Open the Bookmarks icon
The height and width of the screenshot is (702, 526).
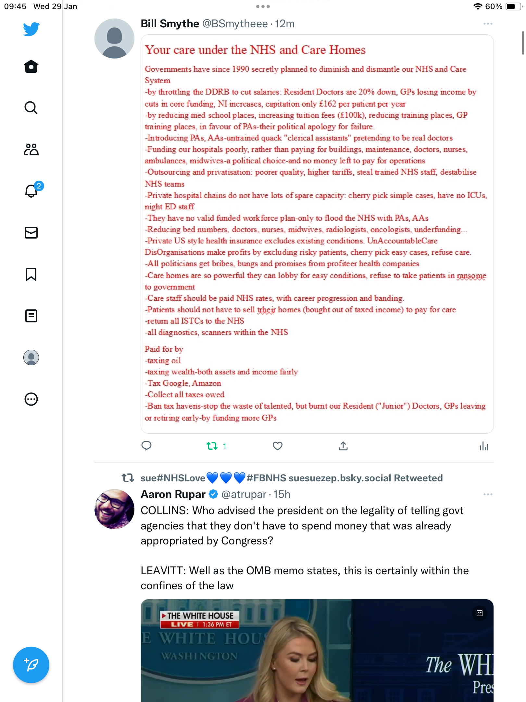[31, 274]
